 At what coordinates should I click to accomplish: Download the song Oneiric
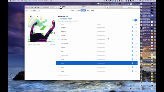132,67
